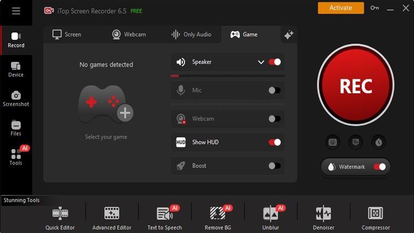Open the Text to Speech tool
The width and height of the screenshot is (414, 233).
(165, 218)
